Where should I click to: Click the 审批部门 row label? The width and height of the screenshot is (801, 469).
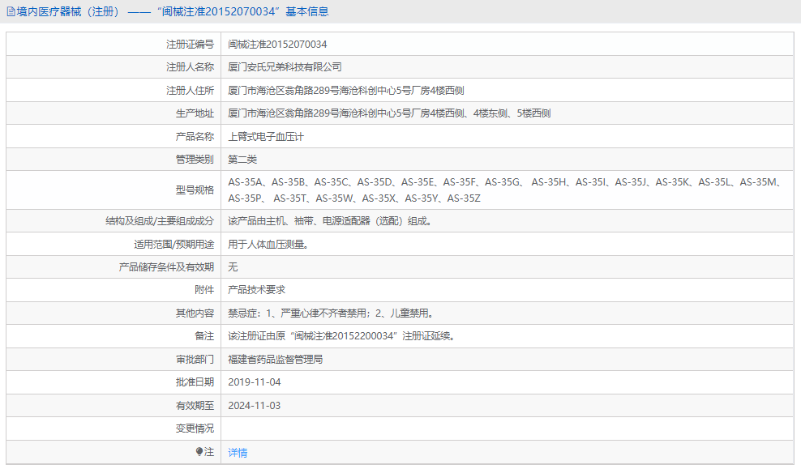(195, 360)
